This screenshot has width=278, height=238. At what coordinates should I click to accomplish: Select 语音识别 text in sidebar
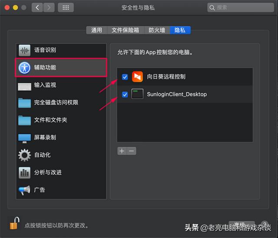click(45, 50)
